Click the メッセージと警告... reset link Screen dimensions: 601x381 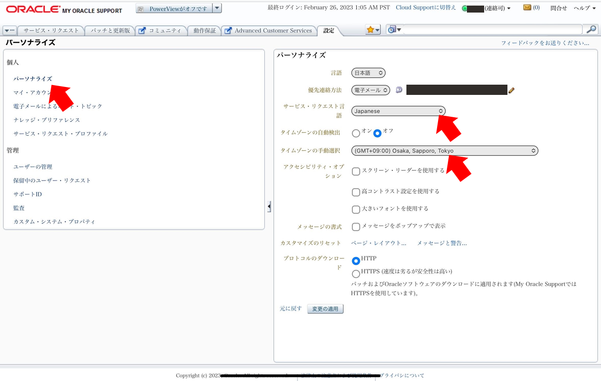click(442, 243)
